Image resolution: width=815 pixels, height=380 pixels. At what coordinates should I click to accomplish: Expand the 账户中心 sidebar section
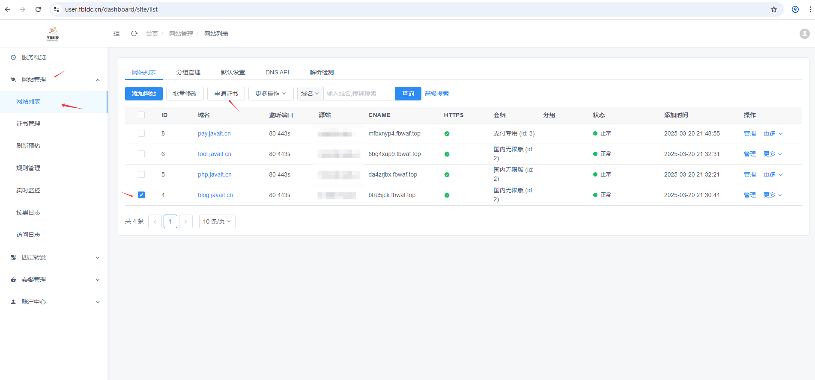98,302
